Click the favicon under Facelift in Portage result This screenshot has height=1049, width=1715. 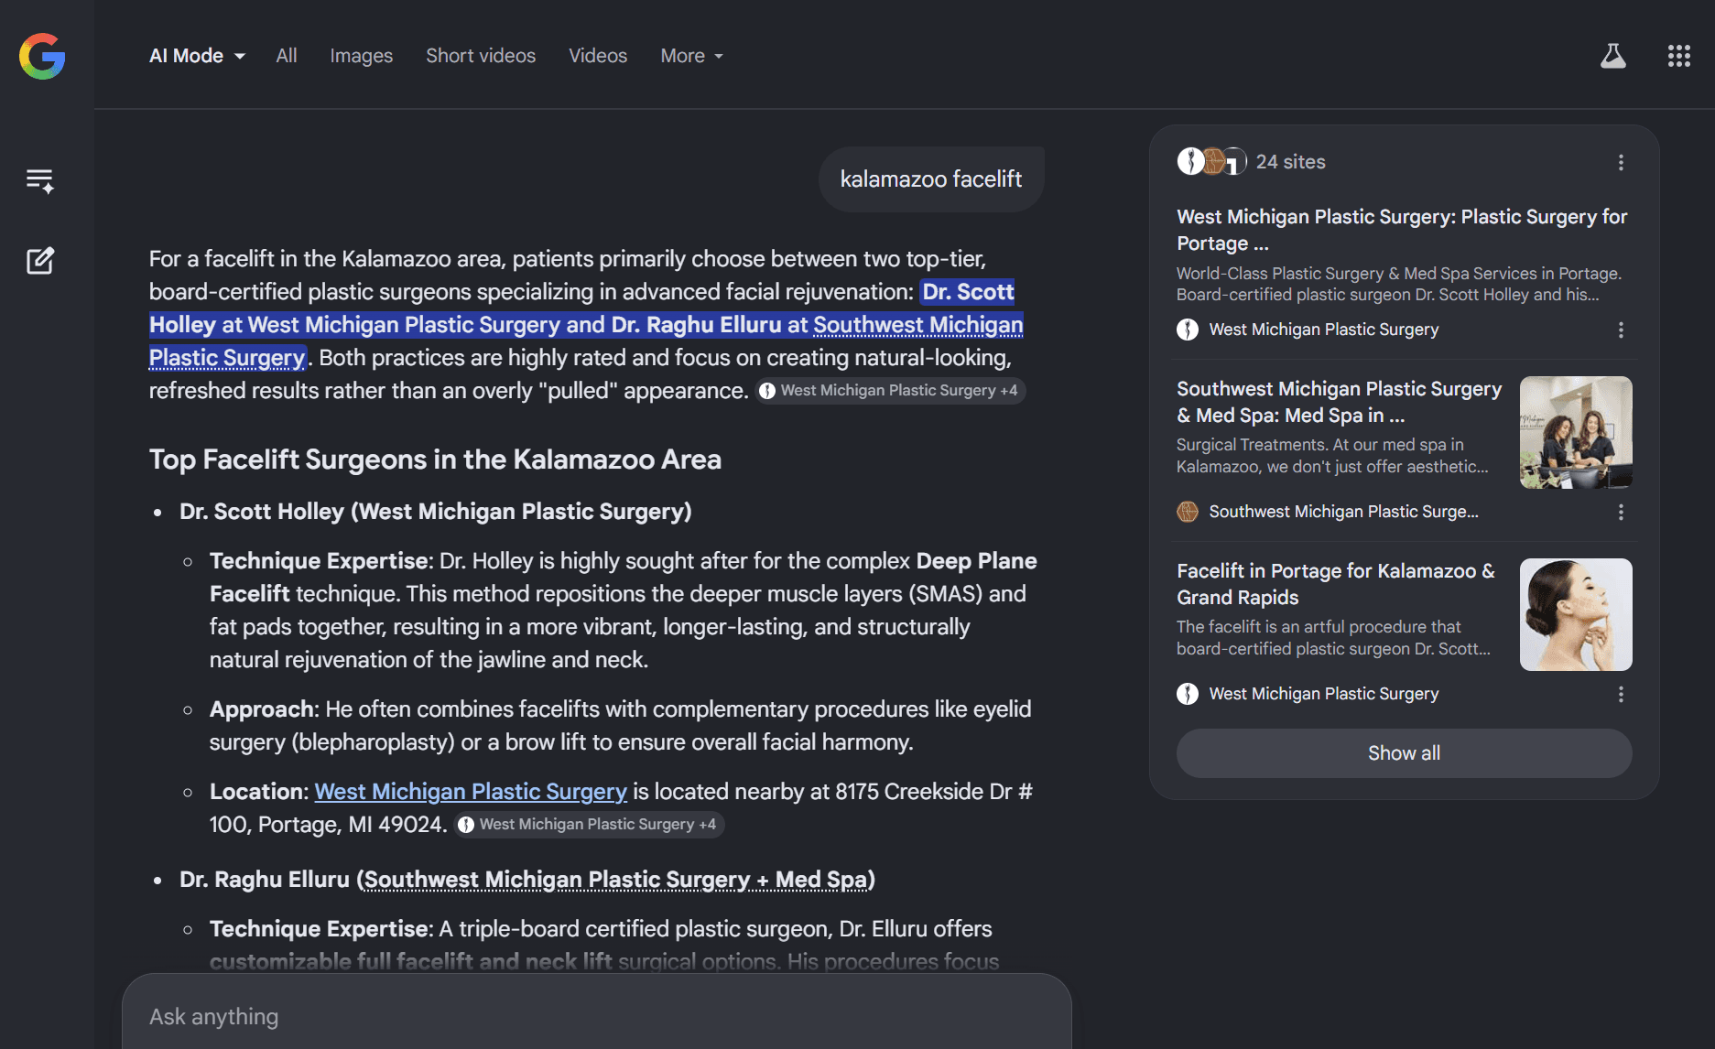tap(1188, 694)
